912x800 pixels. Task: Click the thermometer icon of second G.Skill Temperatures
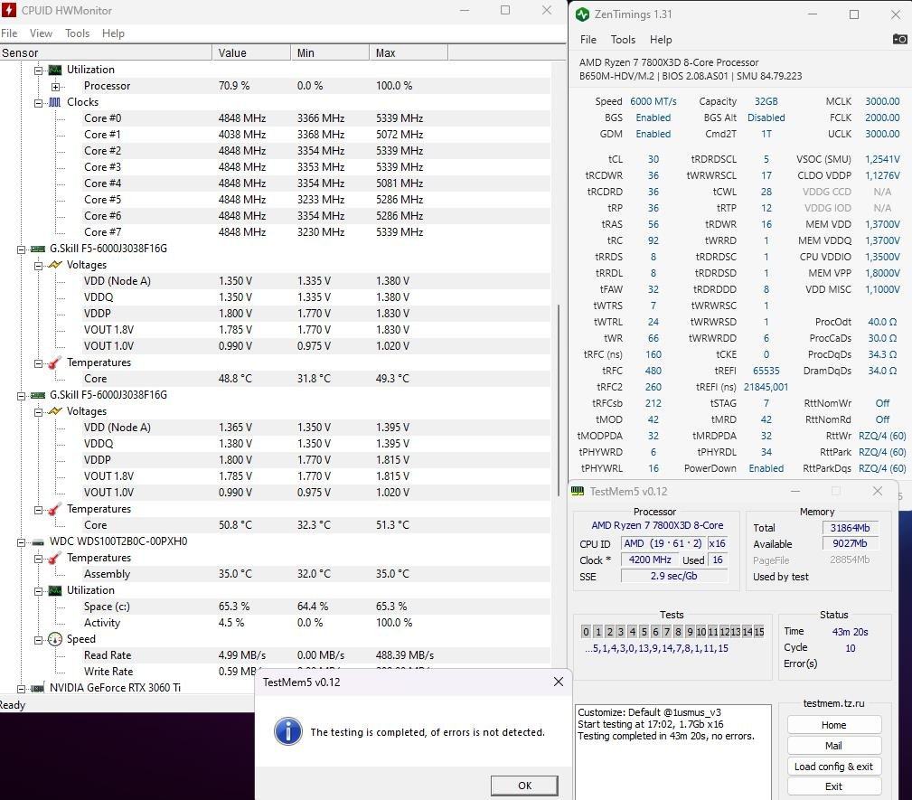click(54, 510)
